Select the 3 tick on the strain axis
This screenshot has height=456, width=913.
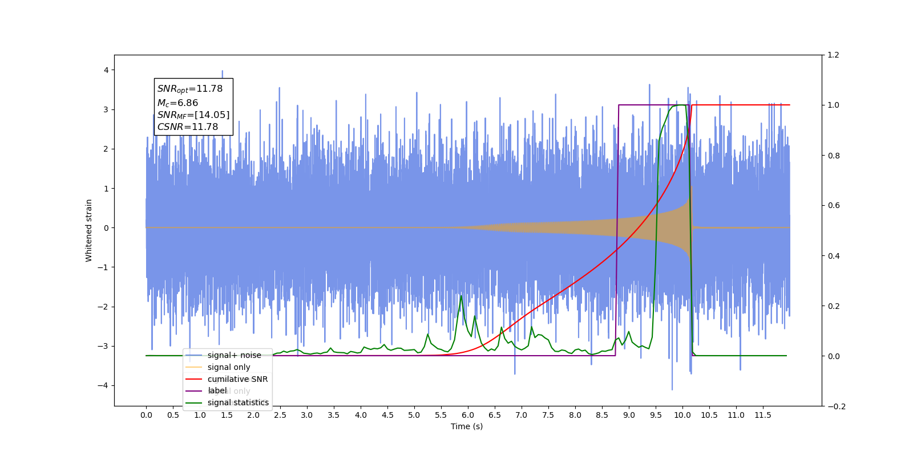point(106,109)
